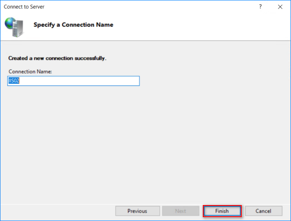Place the cursor in the empty area of the name field
291x221 pixels.
pos(80,81)
